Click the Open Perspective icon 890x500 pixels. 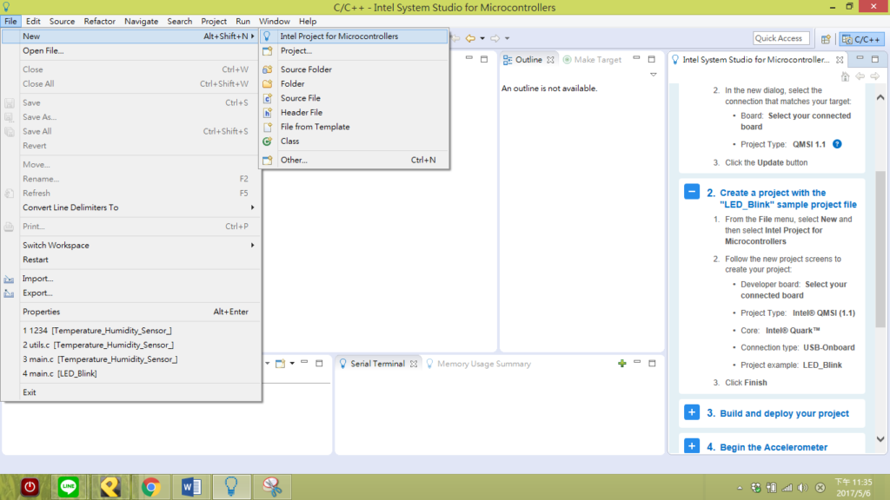click(x=826, y=39)
